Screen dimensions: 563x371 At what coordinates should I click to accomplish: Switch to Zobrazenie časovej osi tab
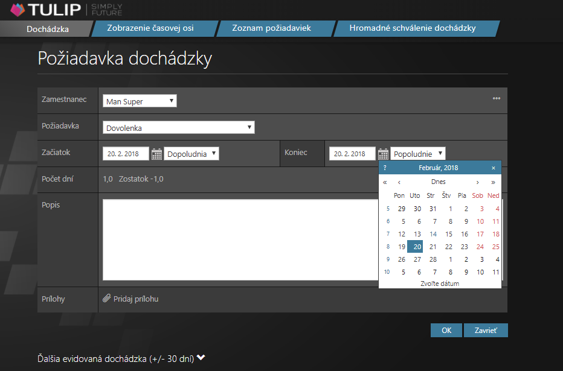[150, 28]
